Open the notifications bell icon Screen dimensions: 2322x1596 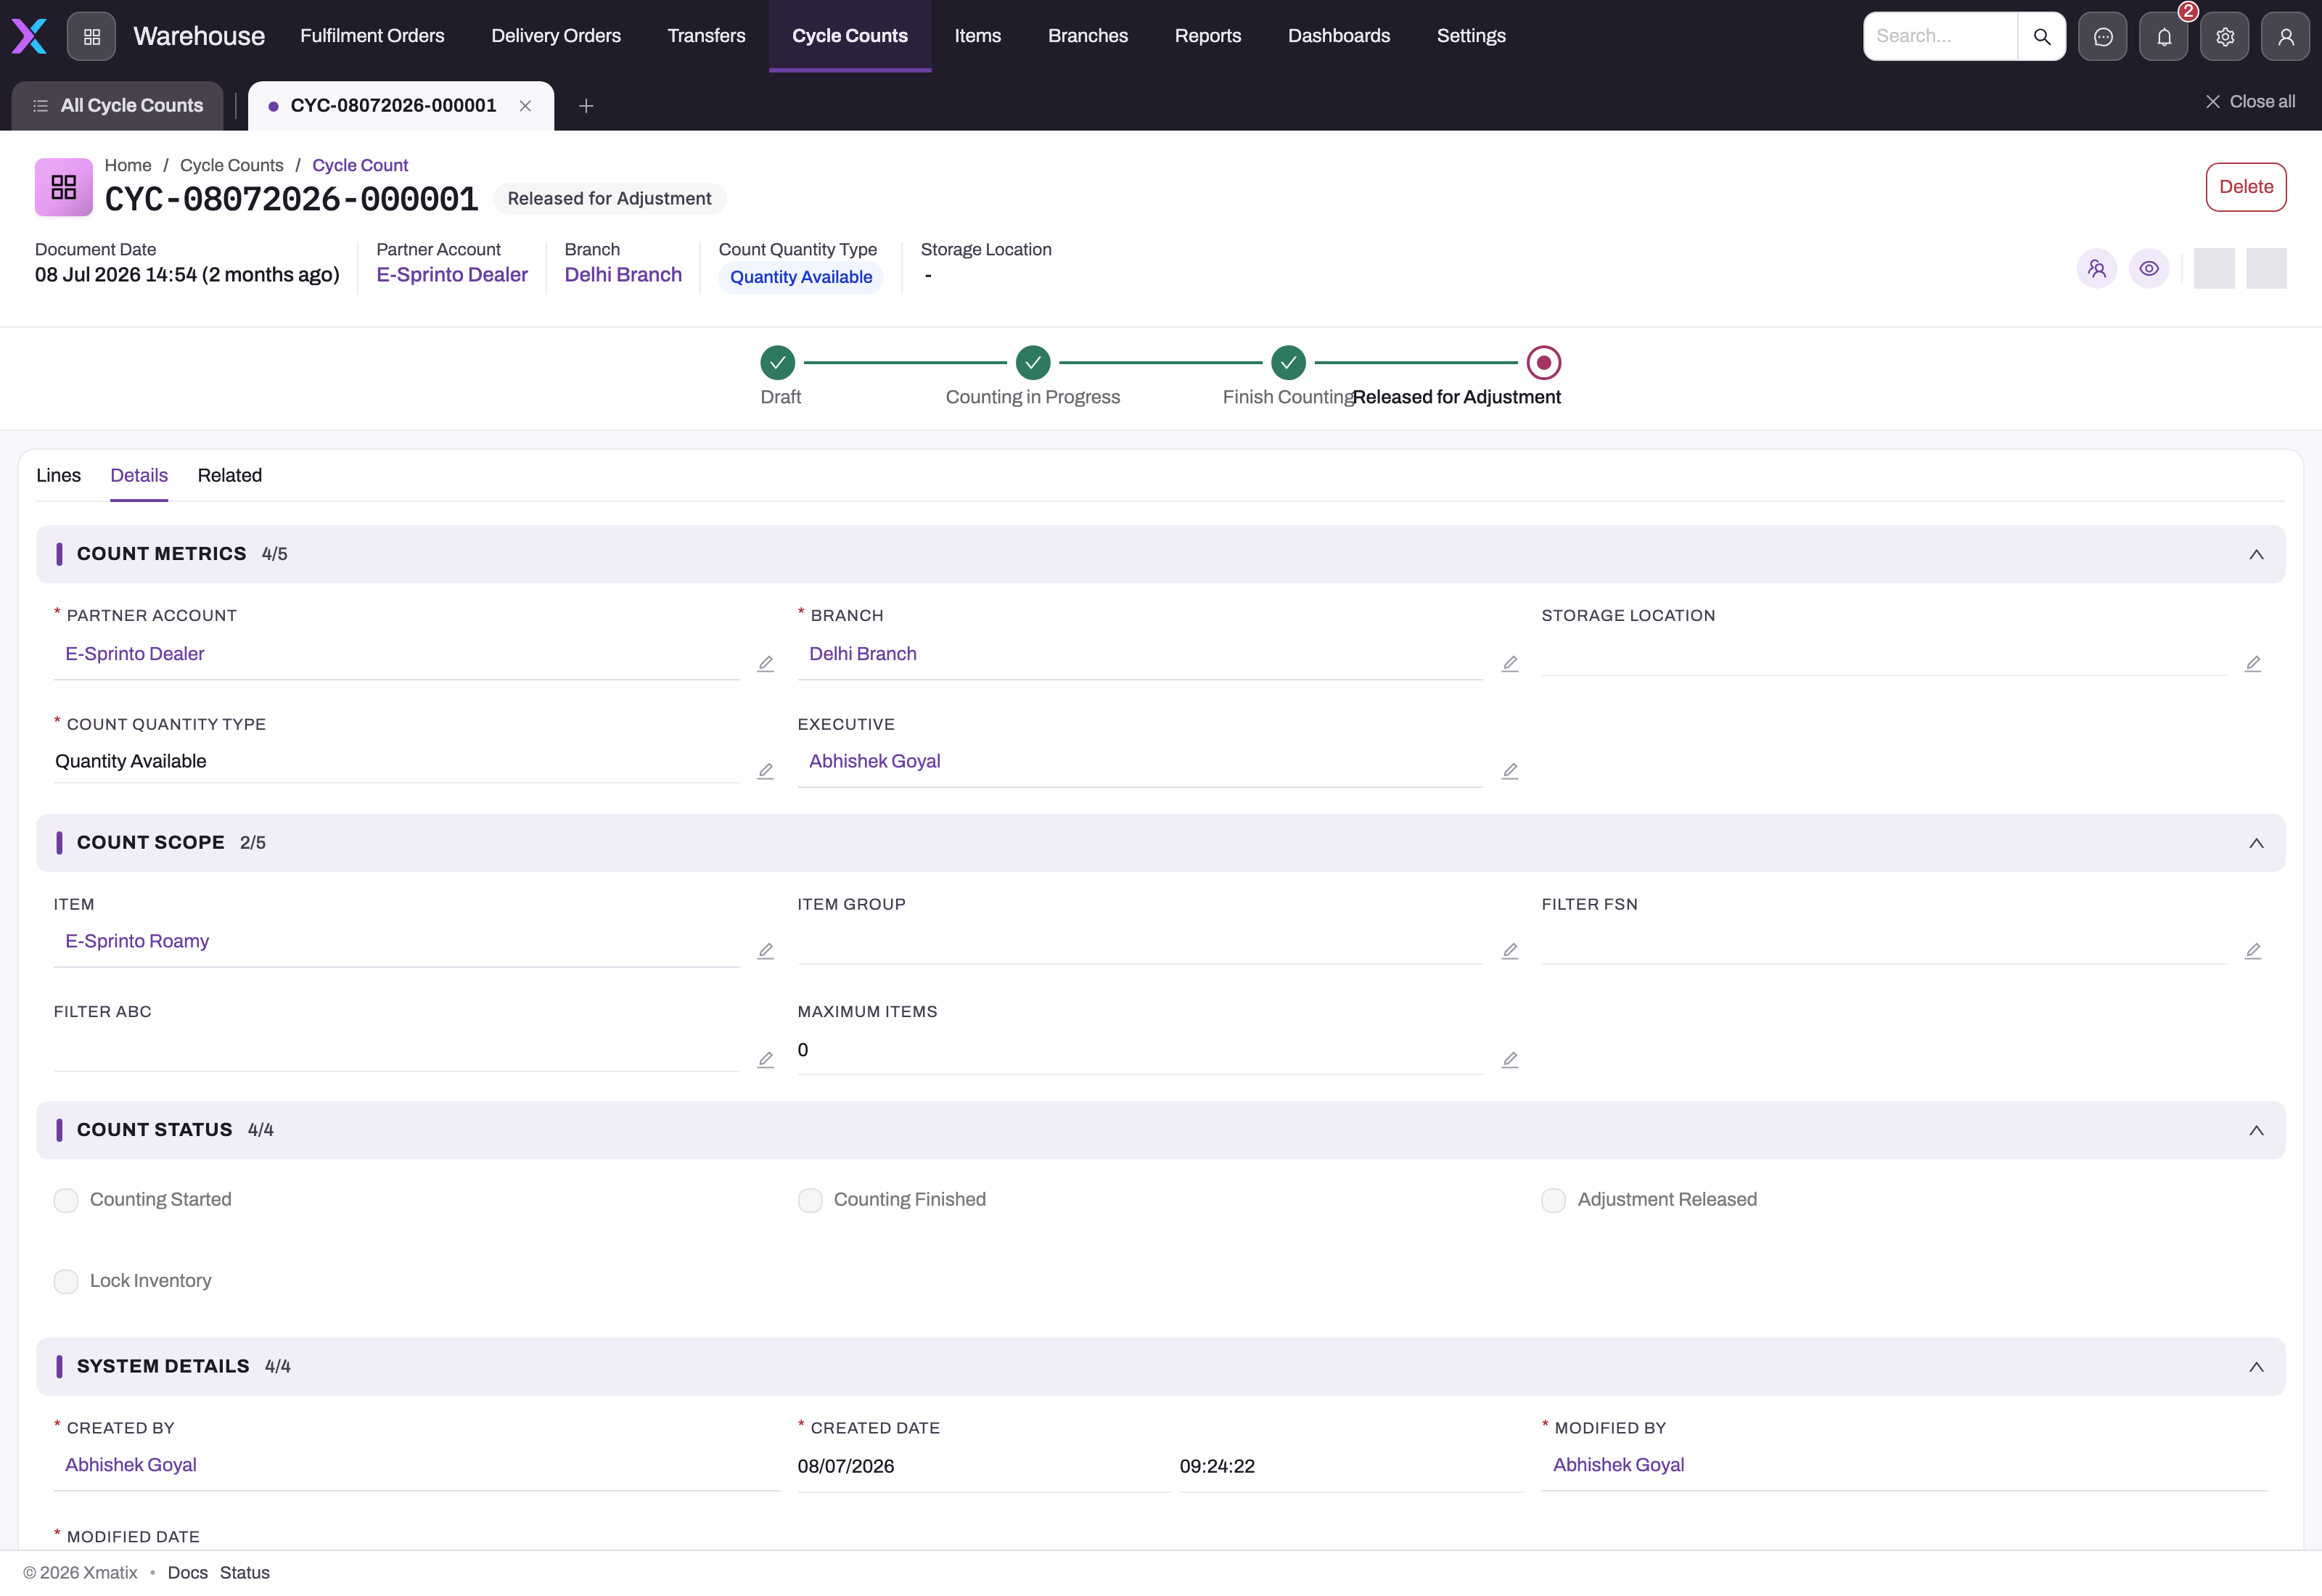(2164, 36)
